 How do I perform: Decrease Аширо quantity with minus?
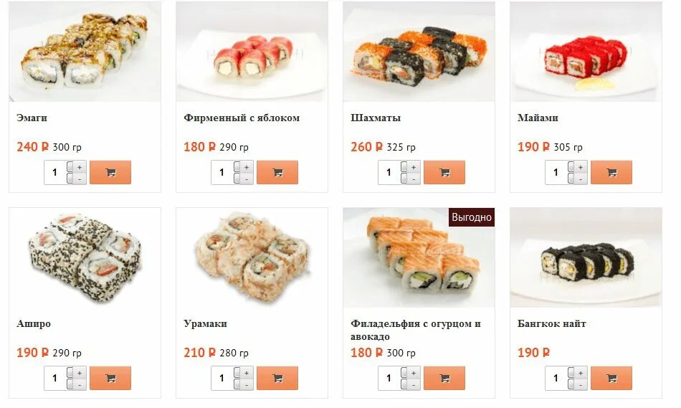point(77,384)
